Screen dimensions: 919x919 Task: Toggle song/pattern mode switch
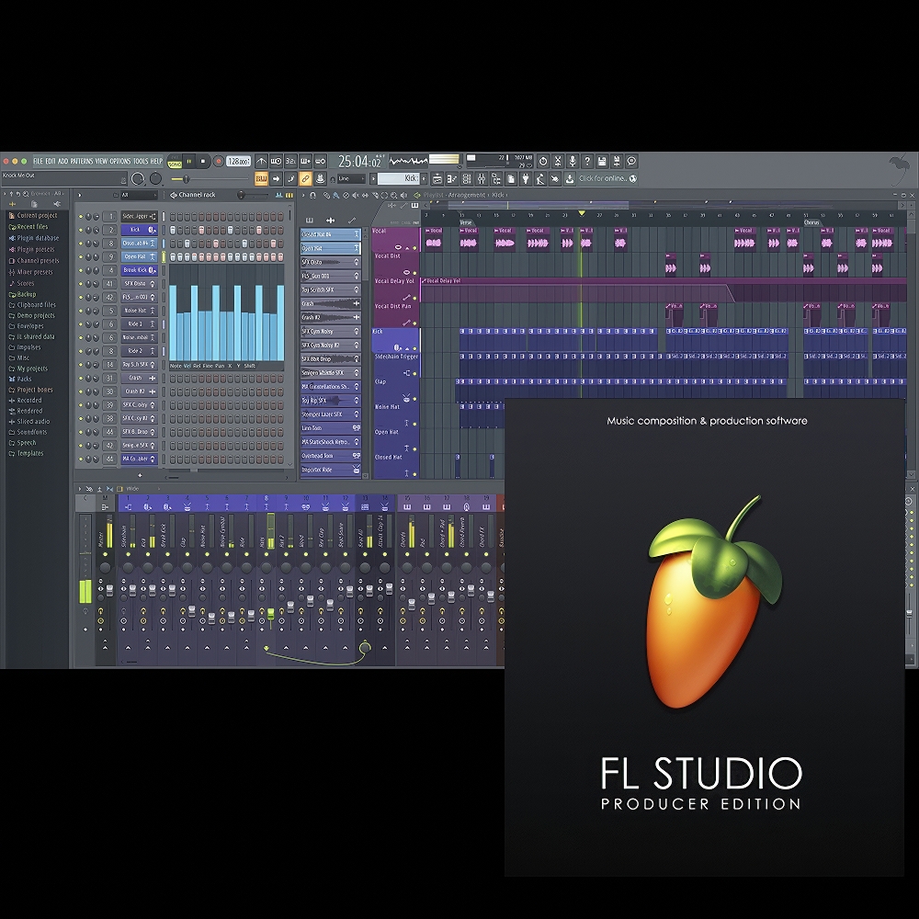point(175,161)
